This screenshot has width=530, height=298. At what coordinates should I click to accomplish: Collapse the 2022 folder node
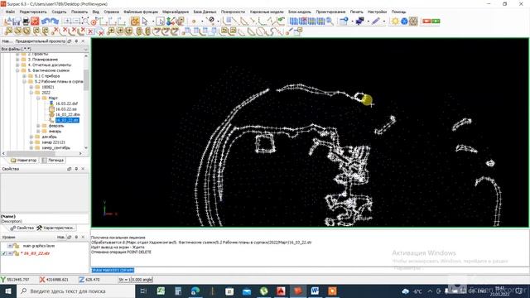coord(31,92)
